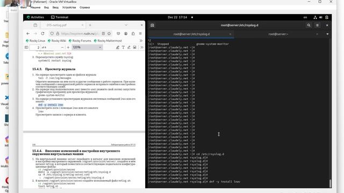Expand the PDF viewer tools menu chevron
Screen dimensions: 344x193
(142, 47)
